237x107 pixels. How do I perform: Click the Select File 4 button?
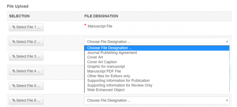coord(26,71)
